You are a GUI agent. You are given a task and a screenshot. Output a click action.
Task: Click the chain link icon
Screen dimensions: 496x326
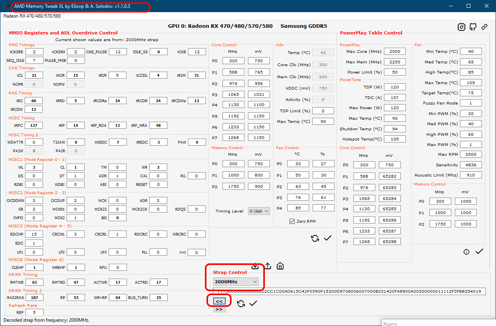point(485,27)
